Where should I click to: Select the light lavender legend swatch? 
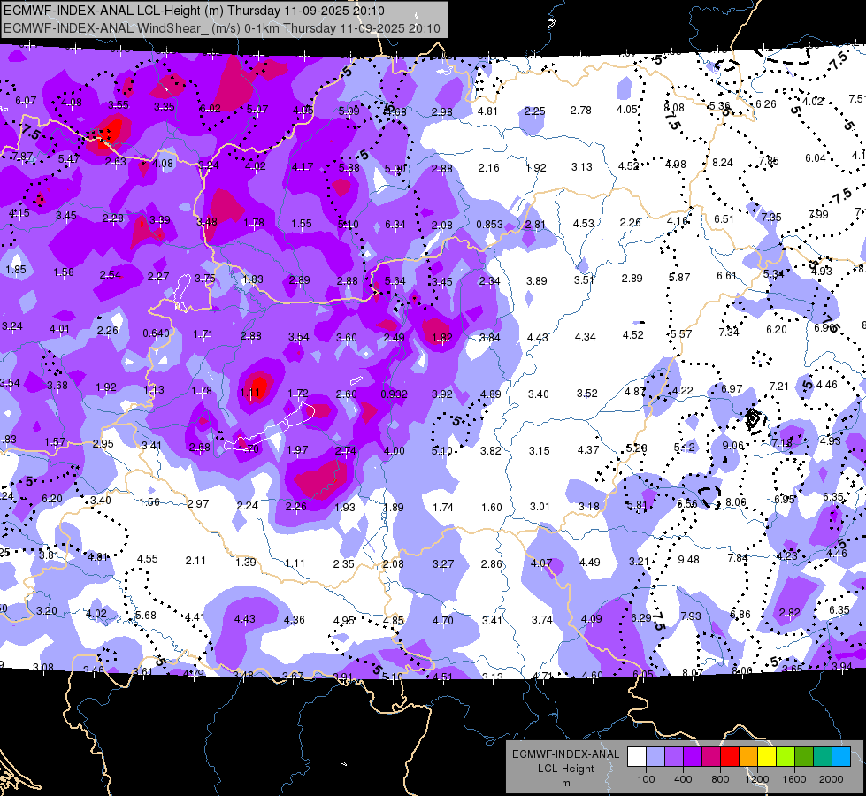coord(655,756)
